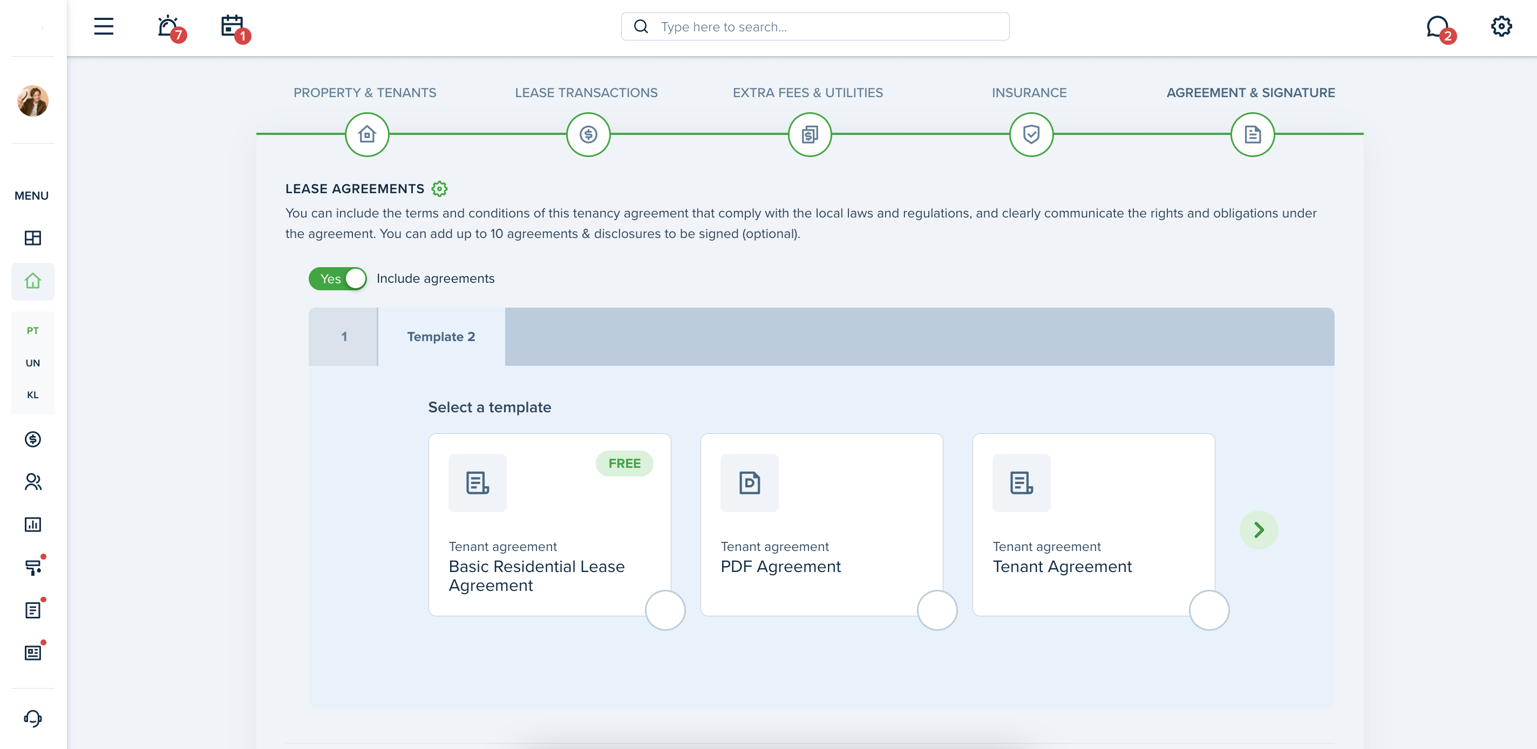Go to the Property & Tenants step icon

point(367,134)
